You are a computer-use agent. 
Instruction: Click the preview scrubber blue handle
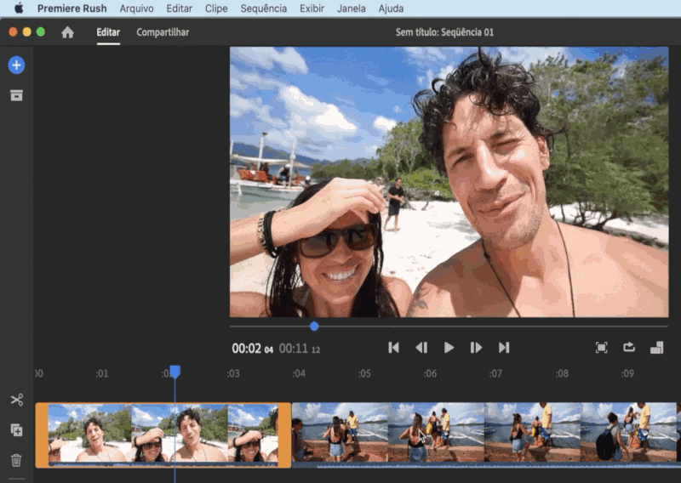coord(314,326)
